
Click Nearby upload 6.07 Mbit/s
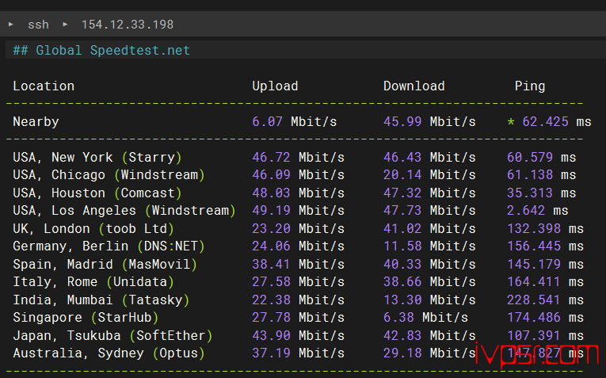(295, 122)
